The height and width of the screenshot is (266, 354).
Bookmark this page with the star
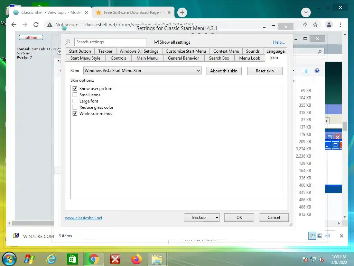tap(315, 25)
